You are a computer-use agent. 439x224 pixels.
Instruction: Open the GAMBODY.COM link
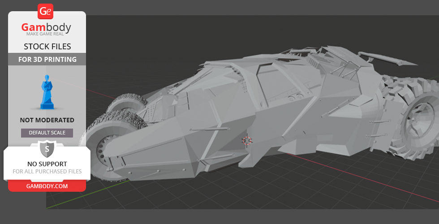tap(47, 186)
